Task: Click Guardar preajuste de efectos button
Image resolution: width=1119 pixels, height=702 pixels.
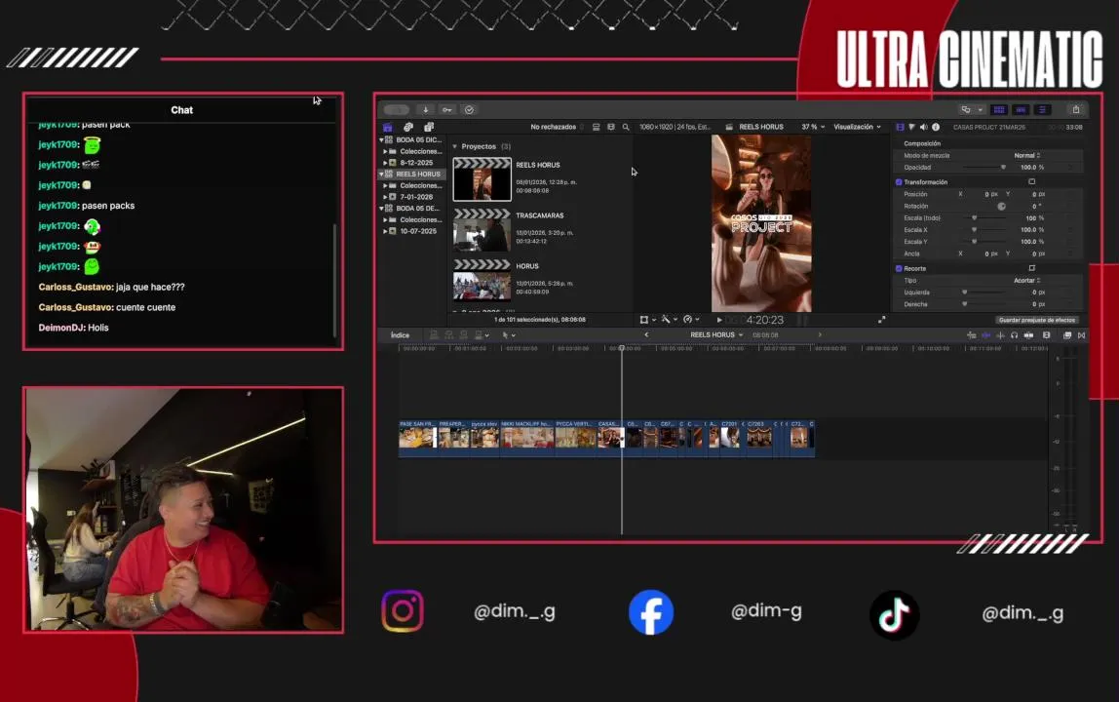Action: (1036, 320)
